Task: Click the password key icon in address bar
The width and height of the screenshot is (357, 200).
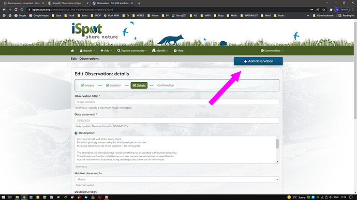Action: (311, 10)
